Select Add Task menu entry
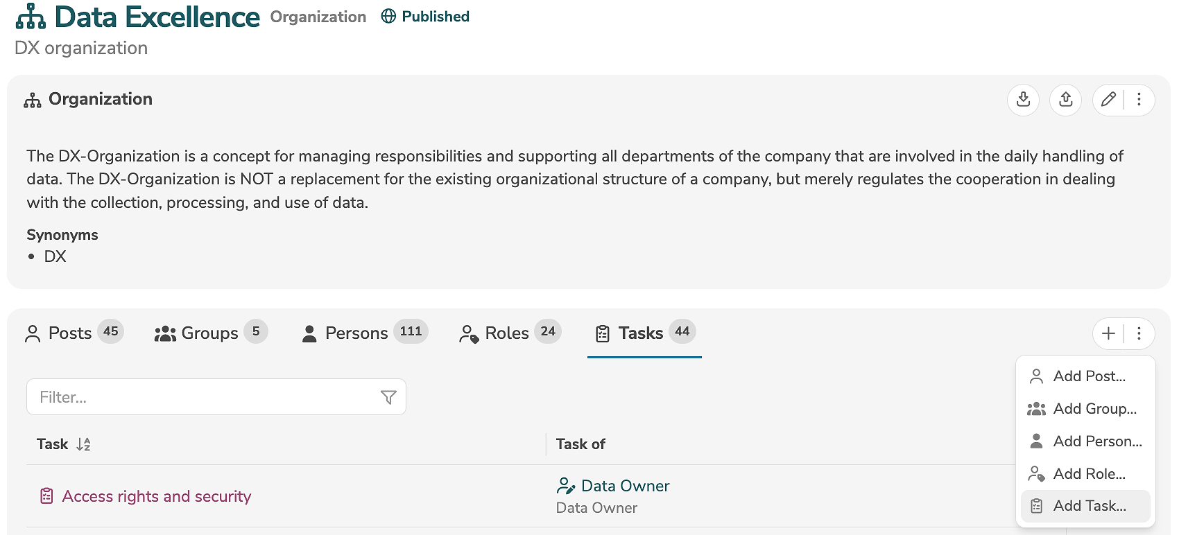1179x535 pixels. click(x=1088, y=506)
